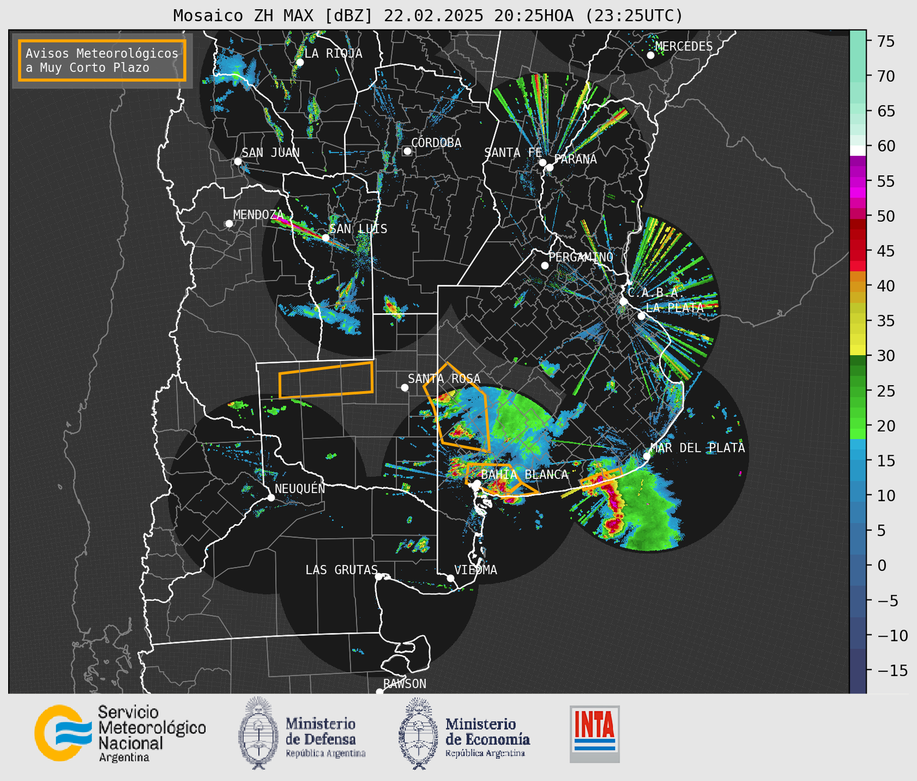Viewport: 917px width, 781px height.
Task: Click the green 25 dBZ color band
Action: tap(858, 391)
